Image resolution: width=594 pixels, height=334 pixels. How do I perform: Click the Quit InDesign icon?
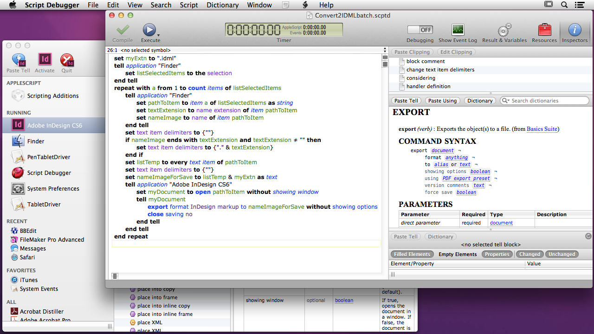pos(67,60)
